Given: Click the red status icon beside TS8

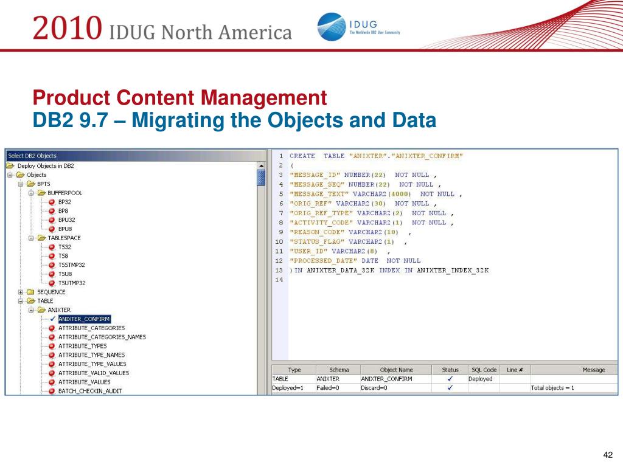Looking at the screenshot, I should [x=52, y=256].
